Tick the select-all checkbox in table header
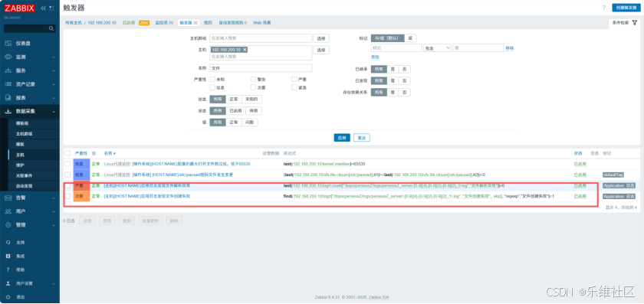Viewport: 644px width, 304px height. [x=67, y=153]
